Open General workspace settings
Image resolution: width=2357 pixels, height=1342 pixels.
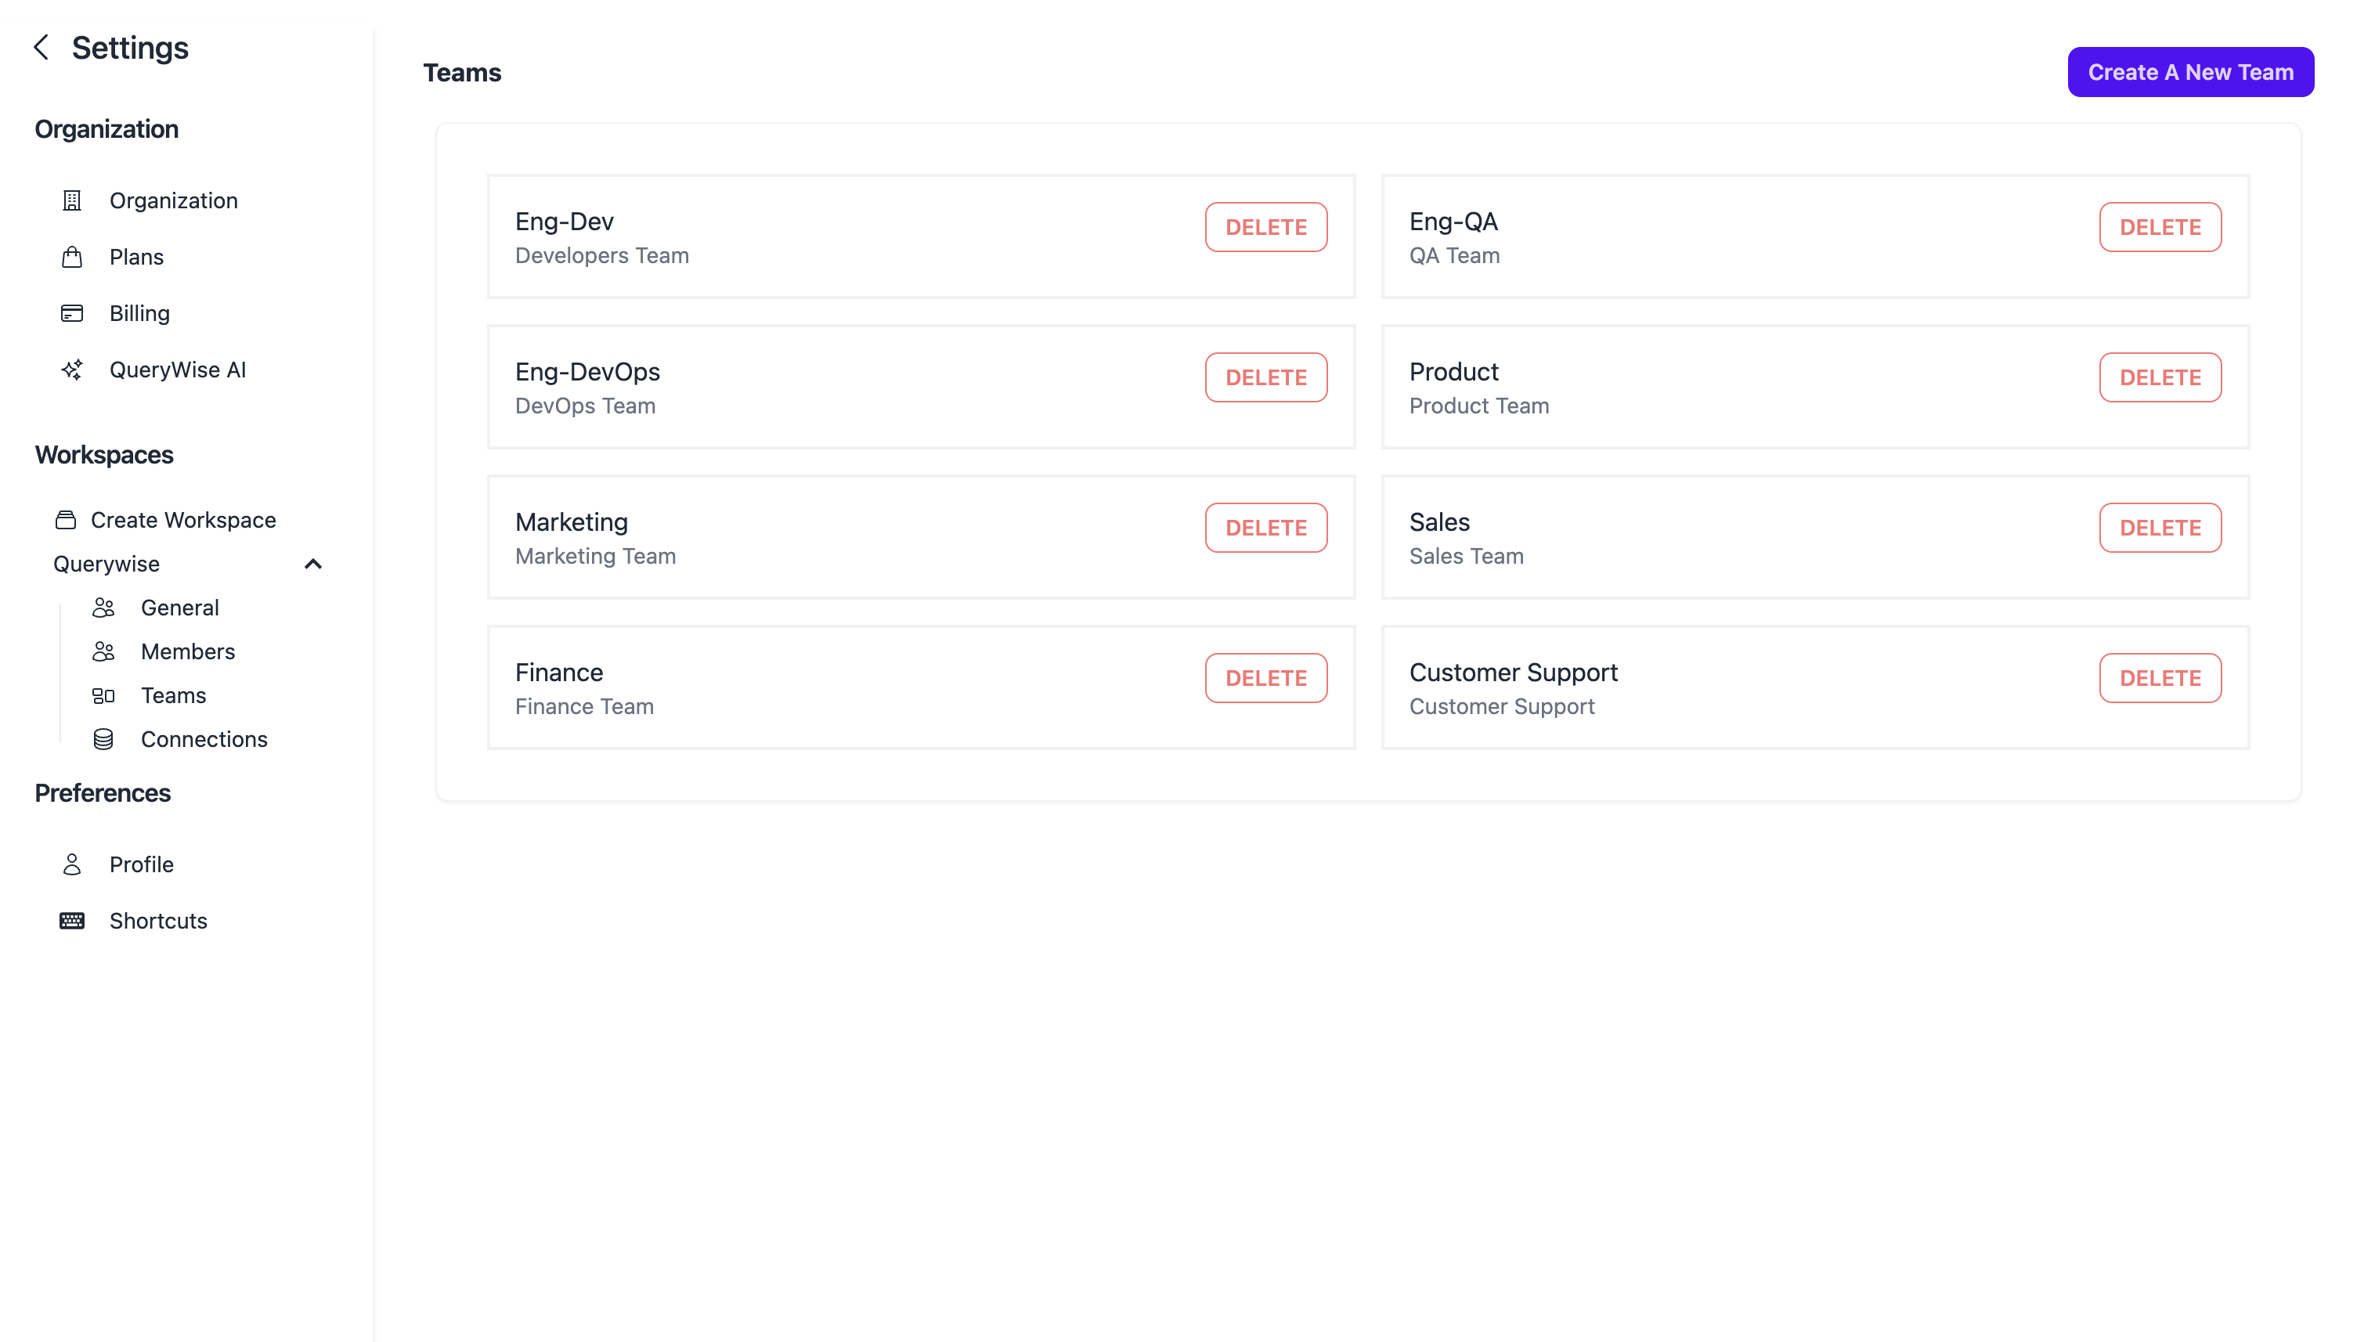click(x=180, y=608)
